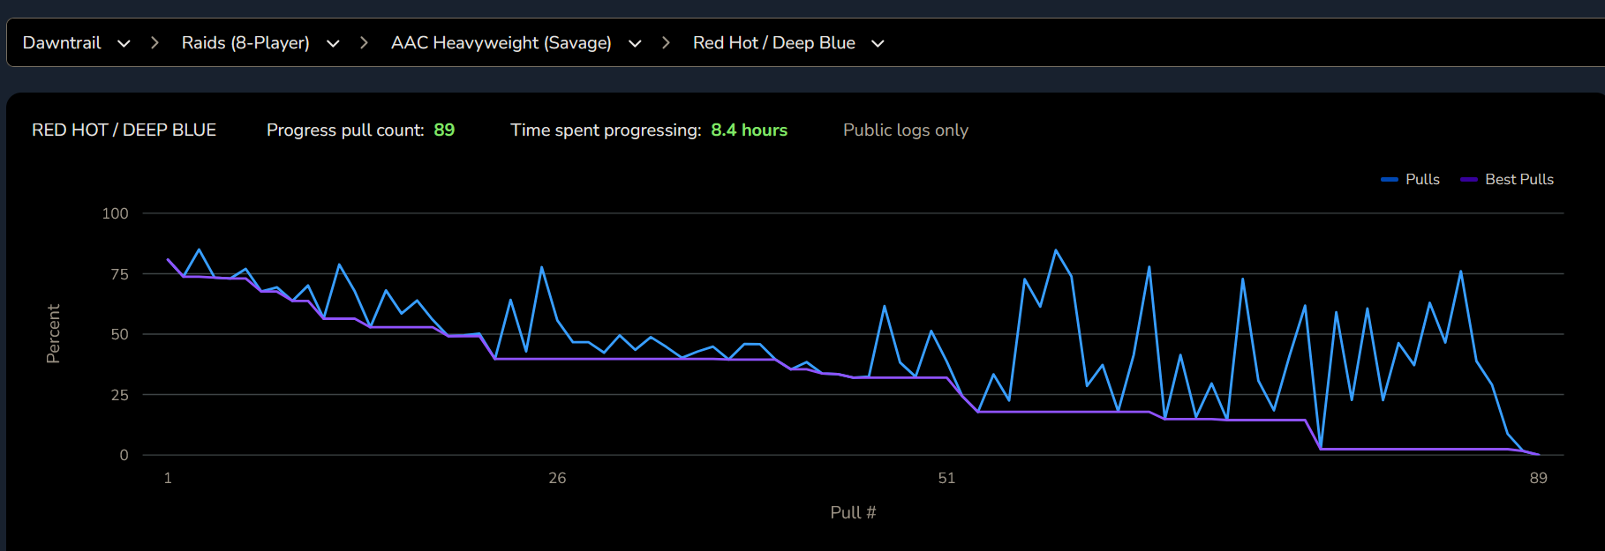The height and width of the screenshot is (551, 1605).
Task: Click pull number 26 on x-axis
Action: coord(557,478)
